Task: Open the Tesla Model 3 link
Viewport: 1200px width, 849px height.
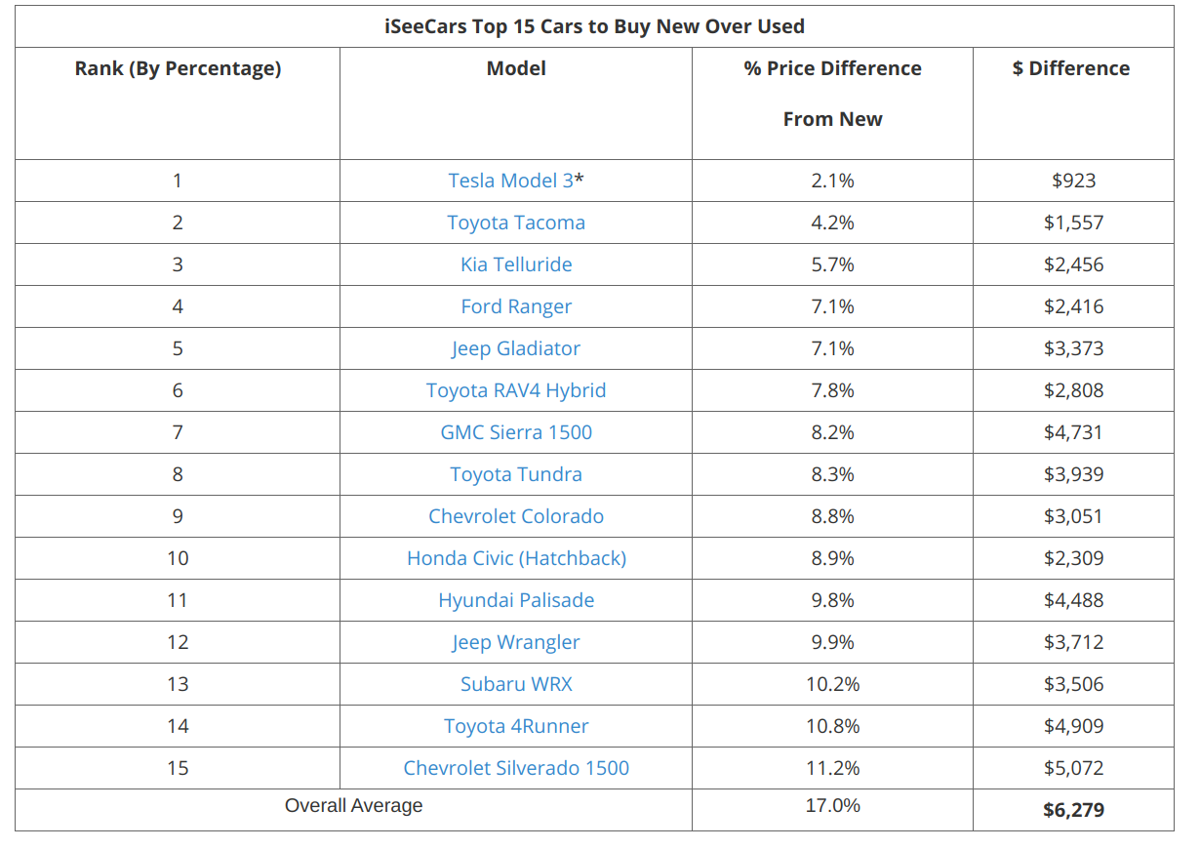Action: [x=510, y=181]
